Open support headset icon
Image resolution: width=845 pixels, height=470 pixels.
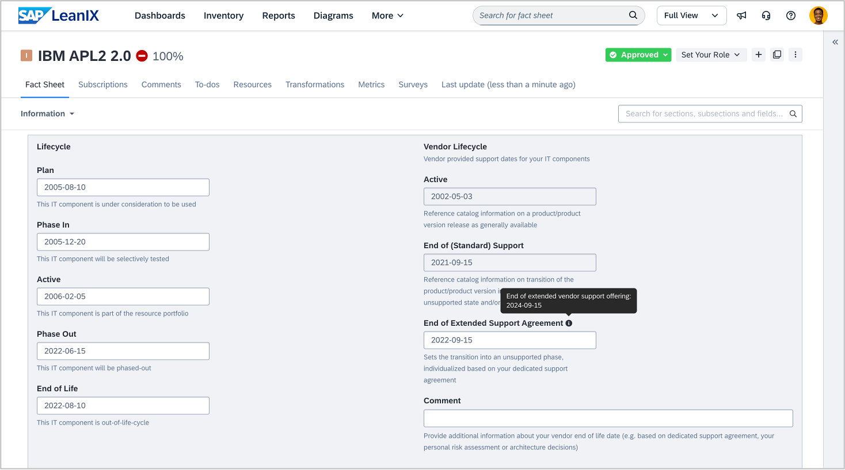(x=766, y=16)
